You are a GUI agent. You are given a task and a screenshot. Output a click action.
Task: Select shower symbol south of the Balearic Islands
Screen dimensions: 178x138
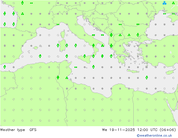[40, 56]
